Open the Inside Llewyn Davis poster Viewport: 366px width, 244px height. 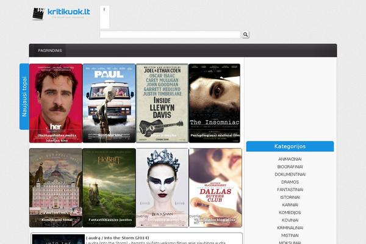(162, 103)
